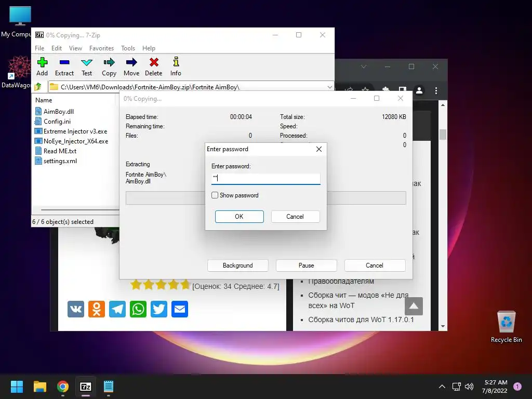
Task: Share page via Telegram icon
Action: click(x=117, y=309)
